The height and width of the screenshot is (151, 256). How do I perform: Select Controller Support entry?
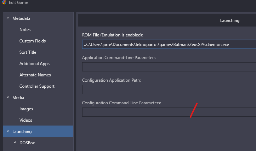click(x=37, y=86)
